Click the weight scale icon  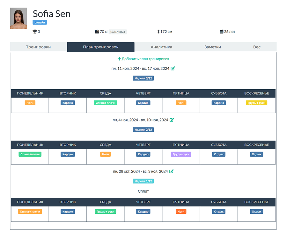pyautogui.click(x=97, y=32)
